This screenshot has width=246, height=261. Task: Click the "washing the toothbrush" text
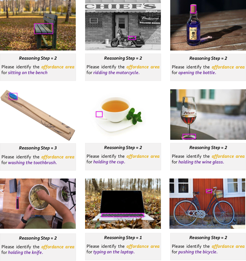(x=32, y=163)
